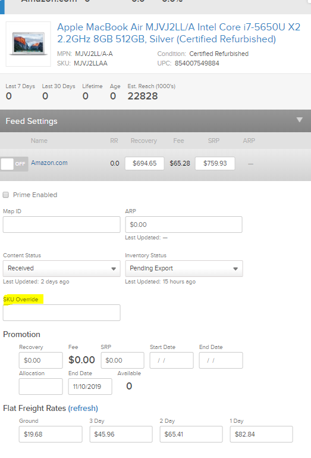Open the Inventory Status dropdown Pending Export

[x=184, y=269]
